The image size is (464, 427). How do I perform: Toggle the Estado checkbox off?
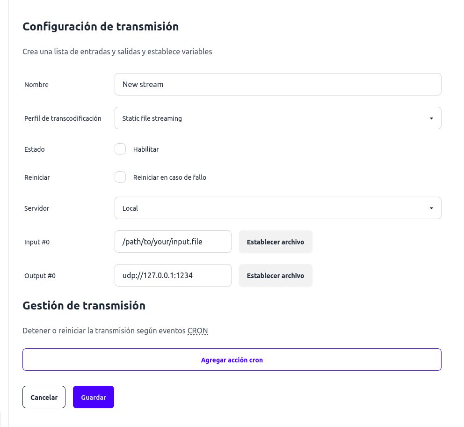tap(120, 149)
